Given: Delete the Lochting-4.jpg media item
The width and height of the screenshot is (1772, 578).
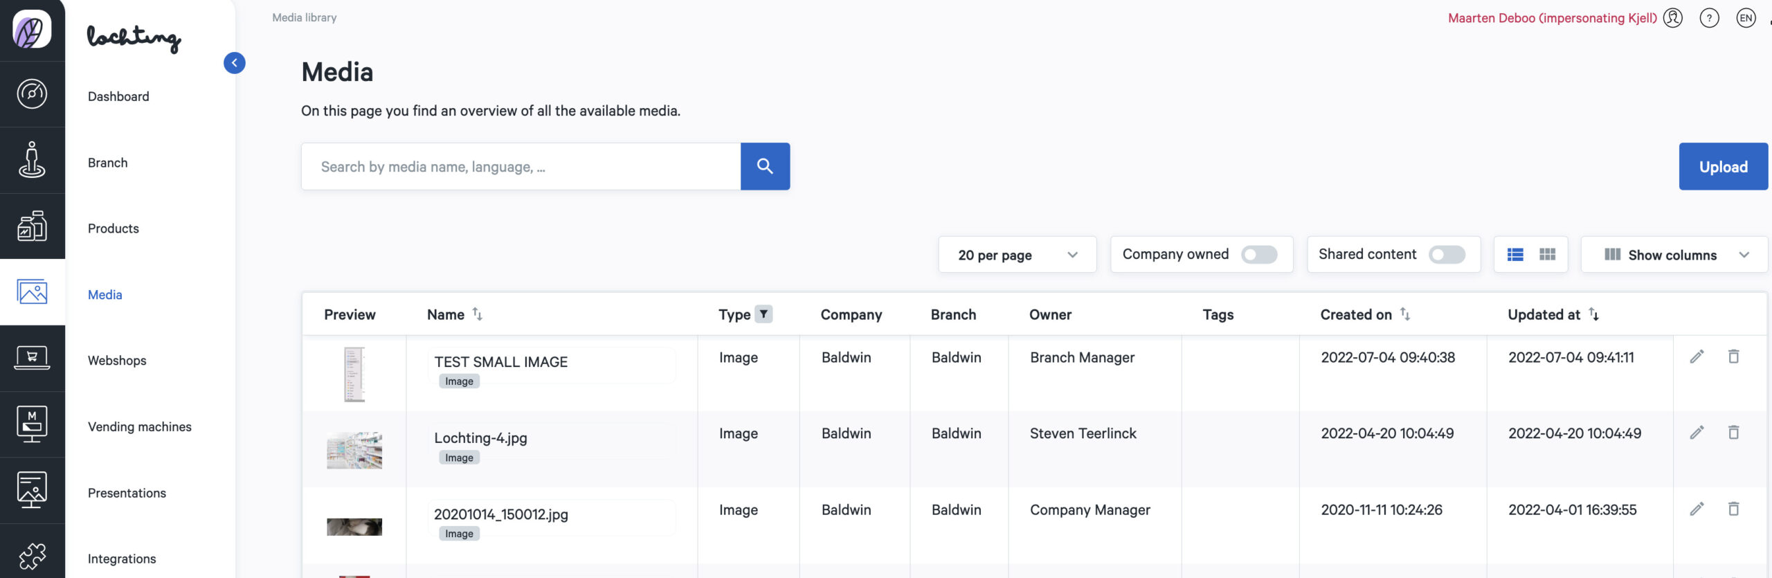Looking at the screenshot, I should click(1733, 433).
